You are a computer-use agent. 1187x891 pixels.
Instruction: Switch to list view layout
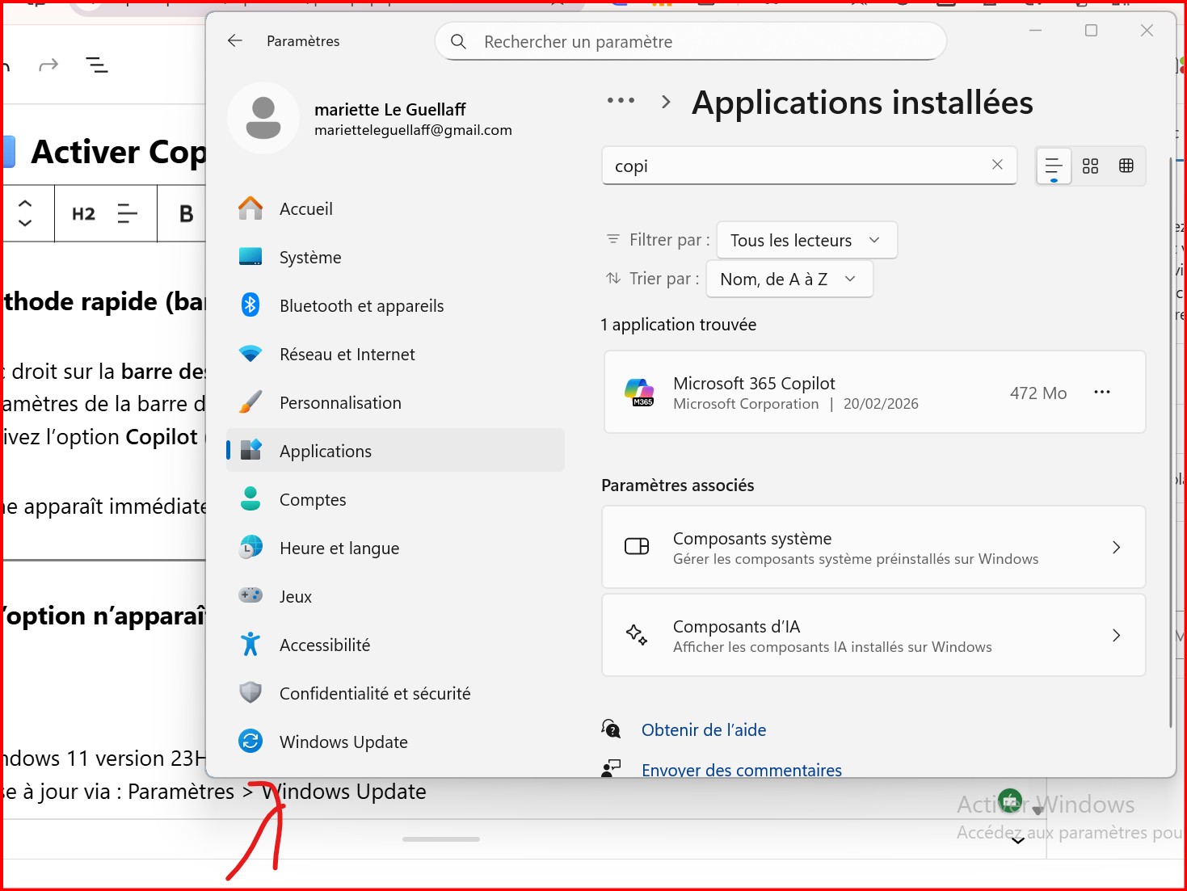coord(1054,166)
